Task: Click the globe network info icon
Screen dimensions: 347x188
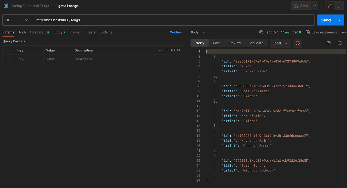Action: tap(261, 32)
